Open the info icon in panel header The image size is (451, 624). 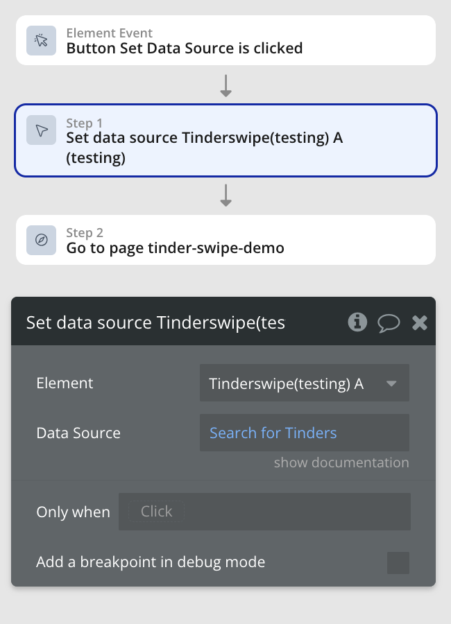point(357,322)
